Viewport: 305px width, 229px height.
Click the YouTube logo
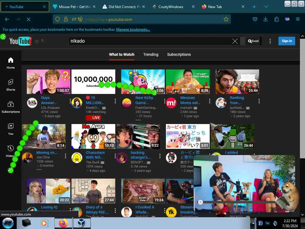[x=21, y=41]
